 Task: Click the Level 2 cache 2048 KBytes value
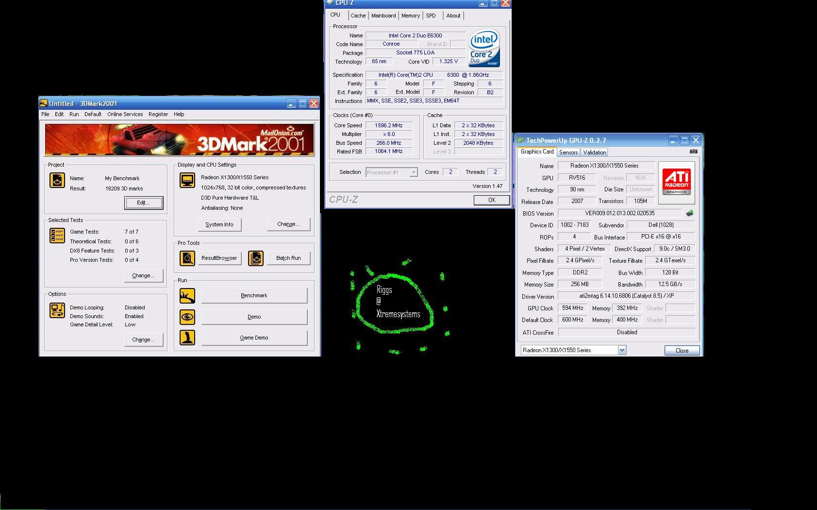click(x=479, y=143)
